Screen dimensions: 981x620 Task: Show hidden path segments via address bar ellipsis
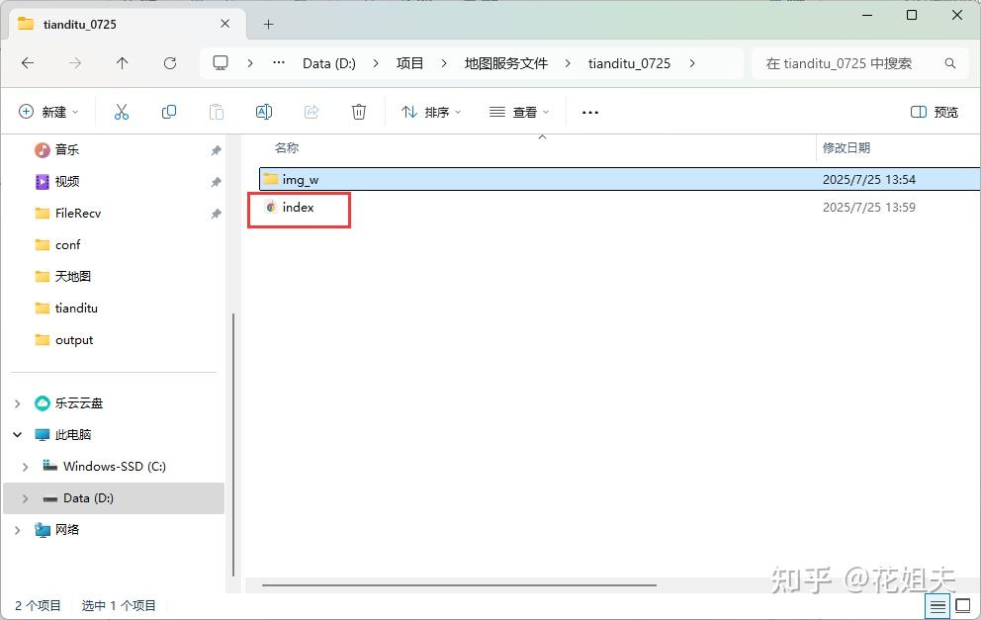point(279,63)
